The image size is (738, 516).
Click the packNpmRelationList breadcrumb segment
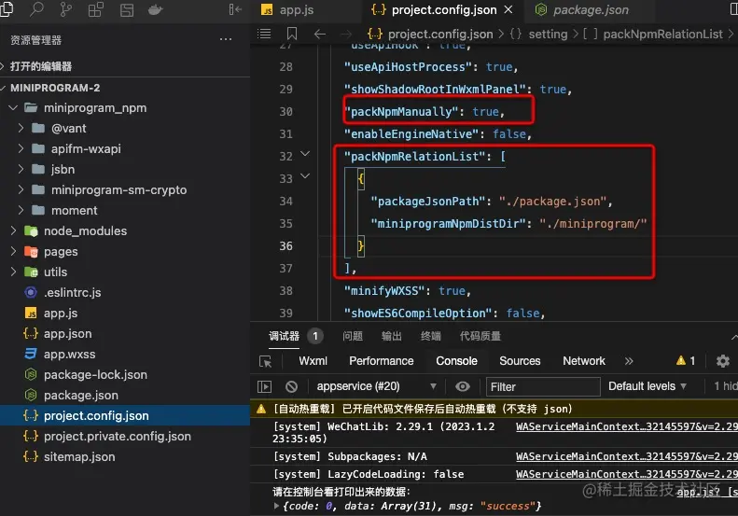pos(662,34)
